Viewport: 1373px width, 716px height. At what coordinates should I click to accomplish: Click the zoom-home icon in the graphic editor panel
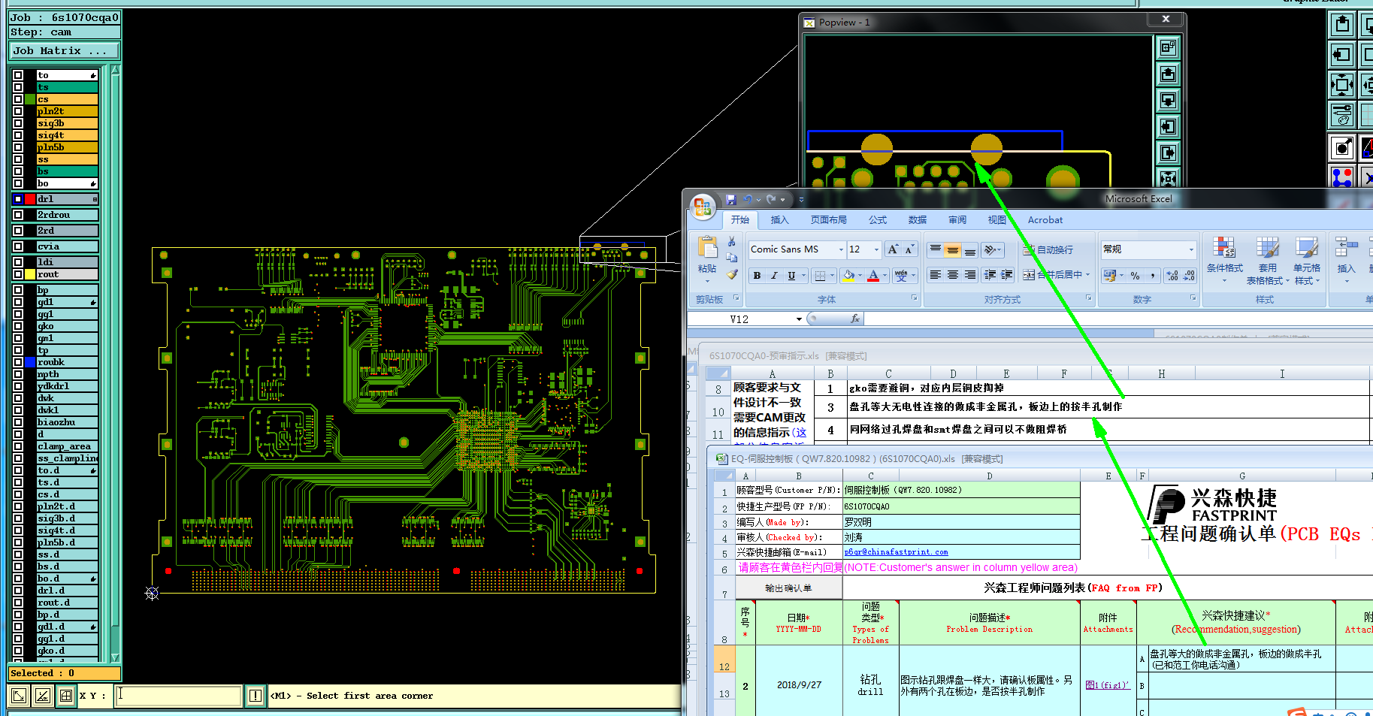coord(1342,84)
